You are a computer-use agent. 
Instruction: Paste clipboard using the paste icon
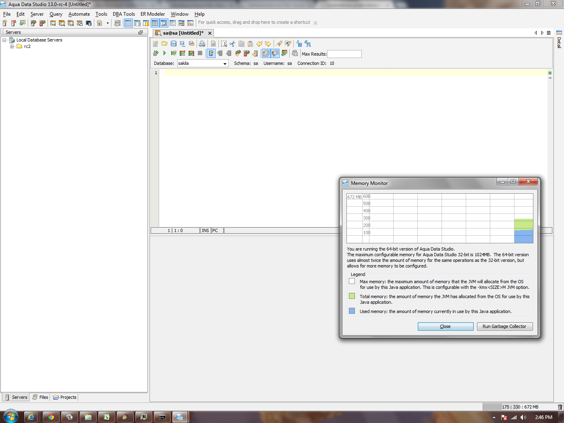250,44
